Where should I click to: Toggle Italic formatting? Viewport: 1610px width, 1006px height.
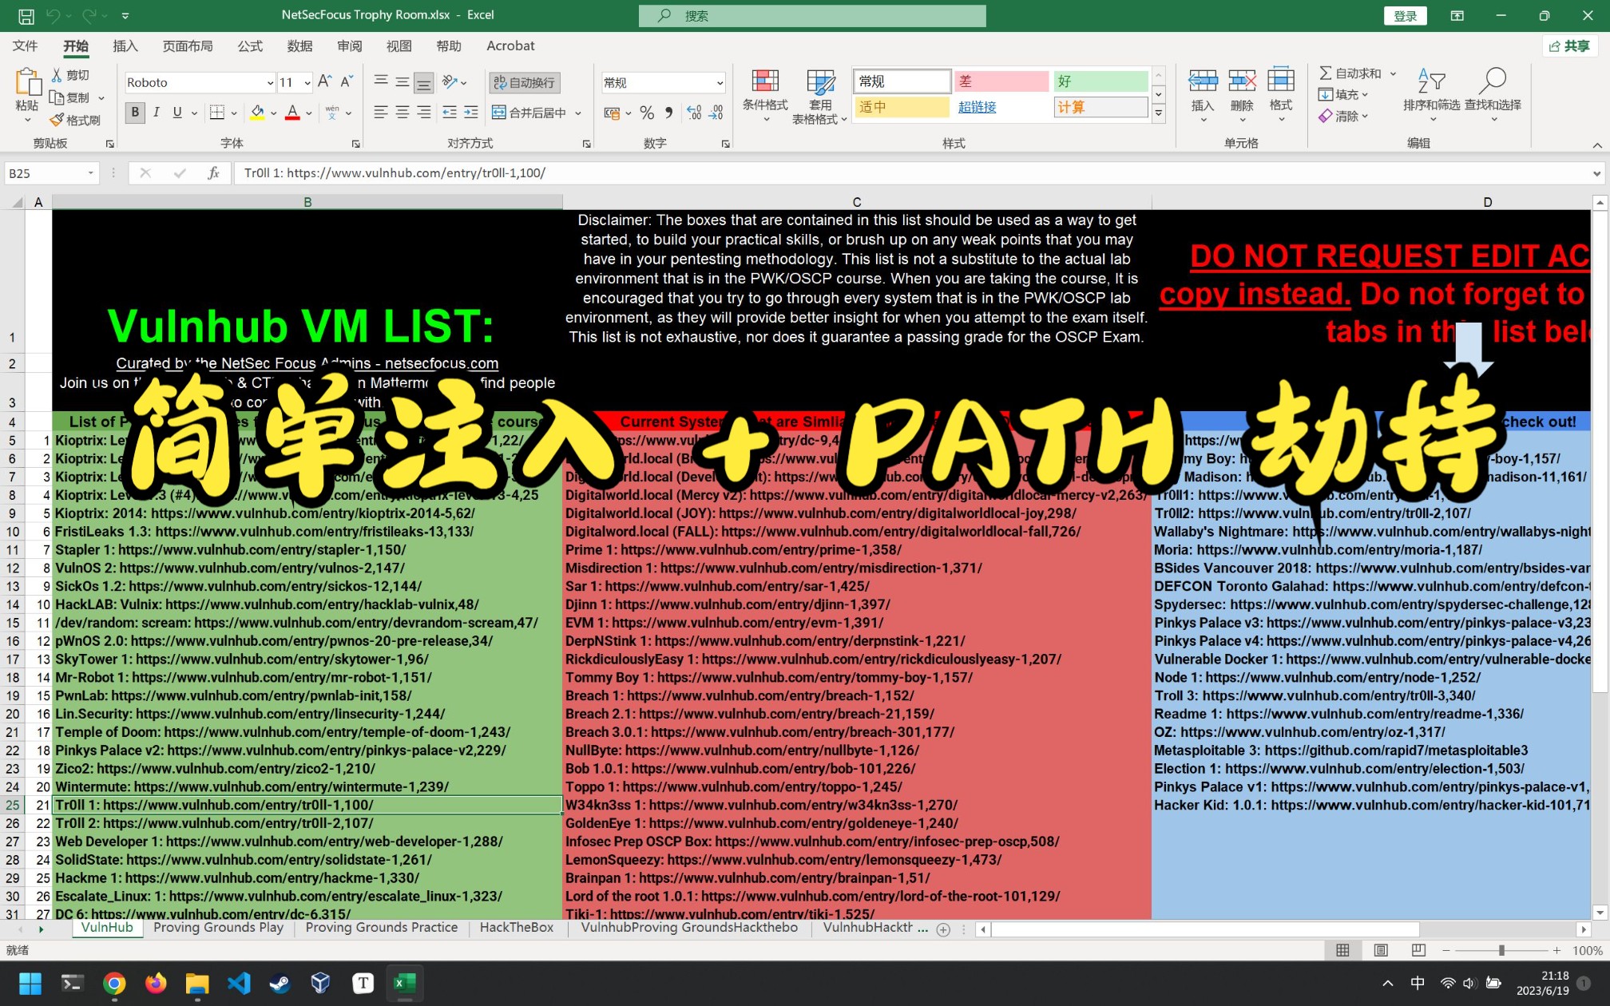click(157, 113)
